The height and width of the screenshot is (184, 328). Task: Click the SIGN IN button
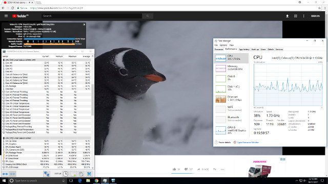tap(315, 16)
